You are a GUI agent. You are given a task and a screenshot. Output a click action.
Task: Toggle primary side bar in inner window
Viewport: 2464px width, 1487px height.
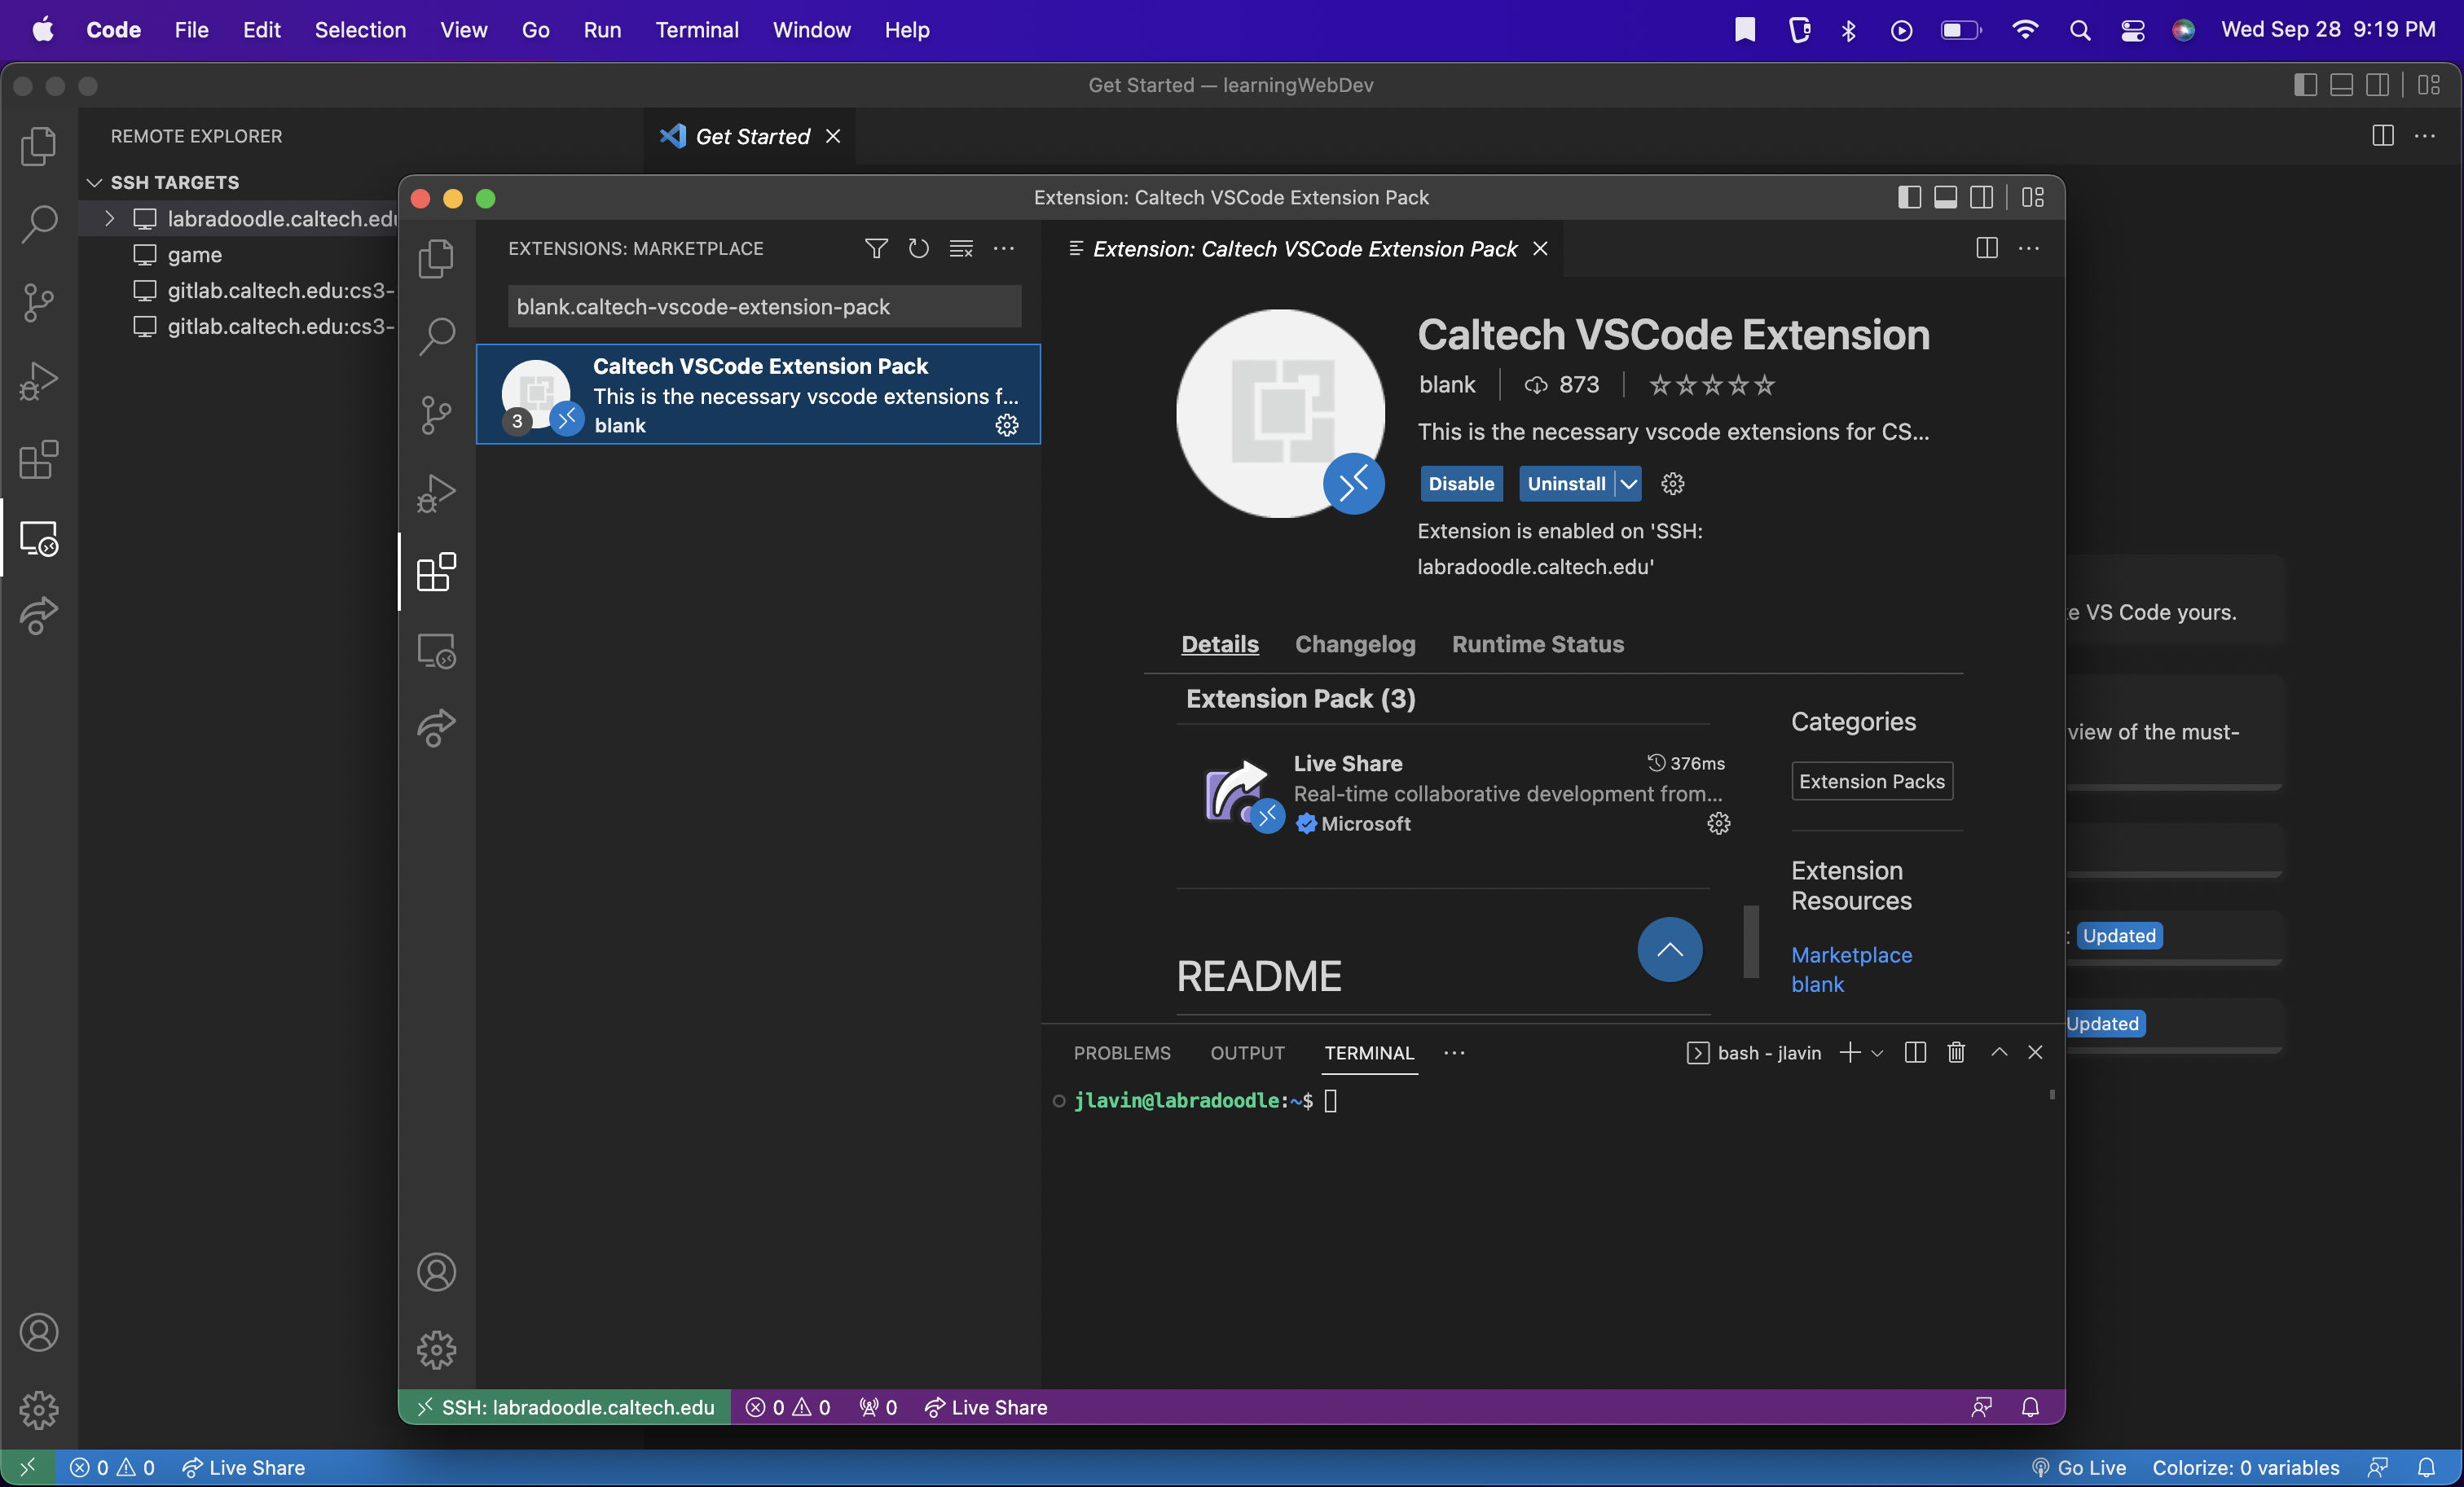tap(1909, 198)
